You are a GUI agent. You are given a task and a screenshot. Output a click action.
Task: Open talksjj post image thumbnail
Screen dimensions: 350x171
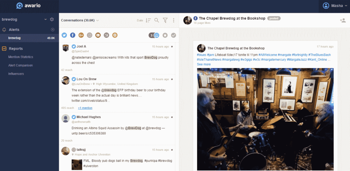(76, 164)
